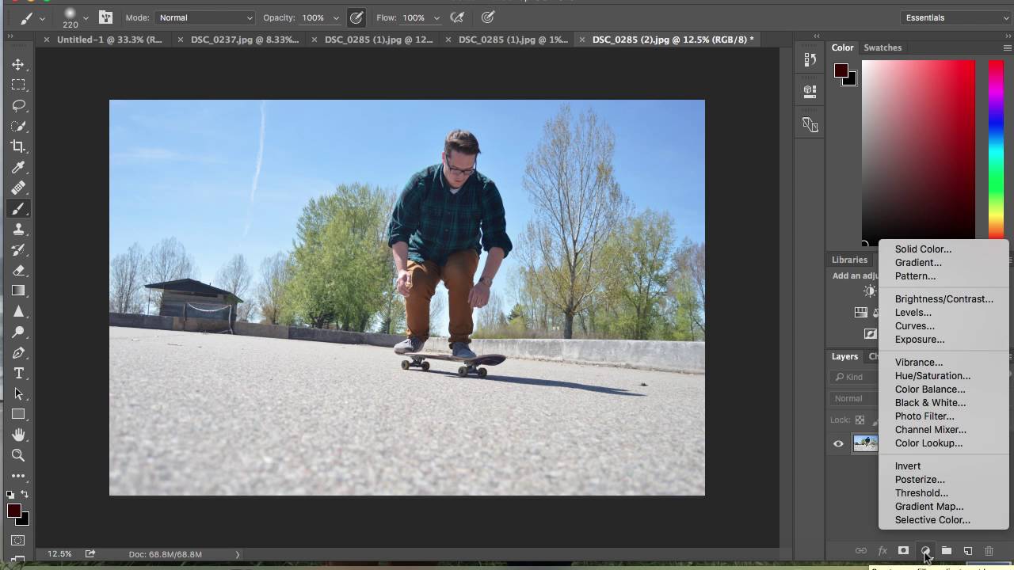Choose Black & White... adjustment option
Image resolution: width=1014 pixels, height=570 pixels.
coord(930,403)
